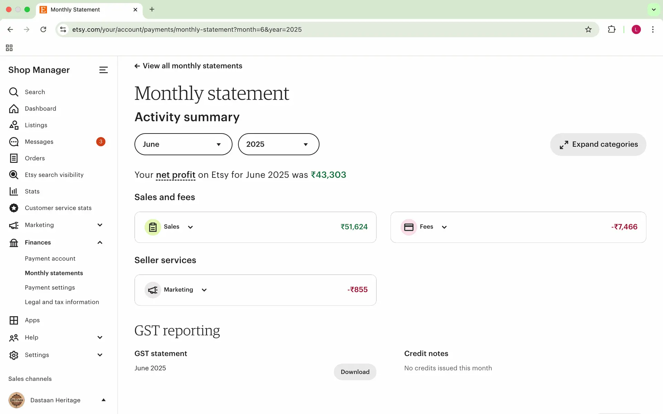Collapse the Finances sidebar section chevron
The height and width of the screenshot is (414, 663).
100,243
